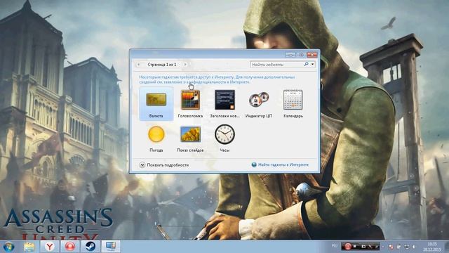Screen dimensions: 449x253
Task: Open the search options dropdown arrow
Action: pos(313,65)
